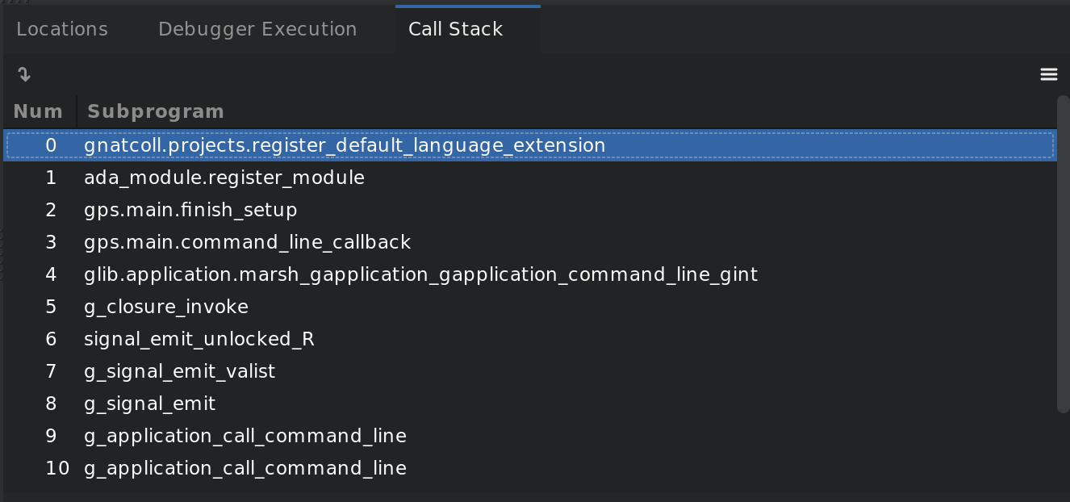This screenshot has width=1070, height=502.
Task: Select frame 3 gps.main.command_line_callback
Action: (x=529, y=242)
